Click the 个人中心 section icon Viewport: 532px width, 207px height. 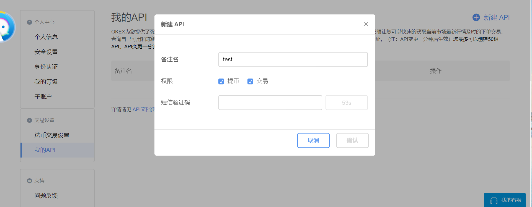[x=29, y=22]
